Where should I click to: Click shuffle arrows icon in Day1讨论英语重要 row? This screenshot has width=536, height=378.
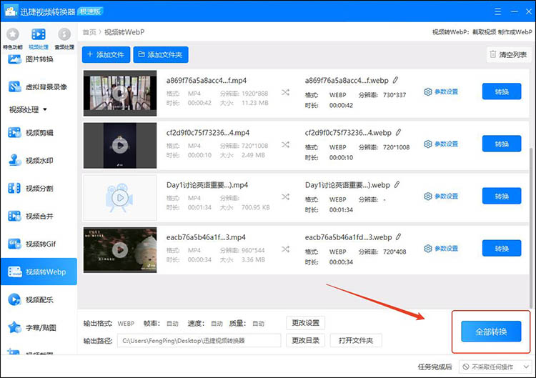coord(285,197)
